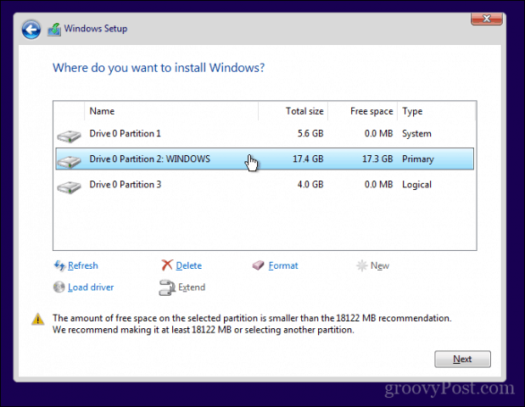Viewport: 525px width, 407px height.
Task: Click the System type cell
Action: (416, 134)
